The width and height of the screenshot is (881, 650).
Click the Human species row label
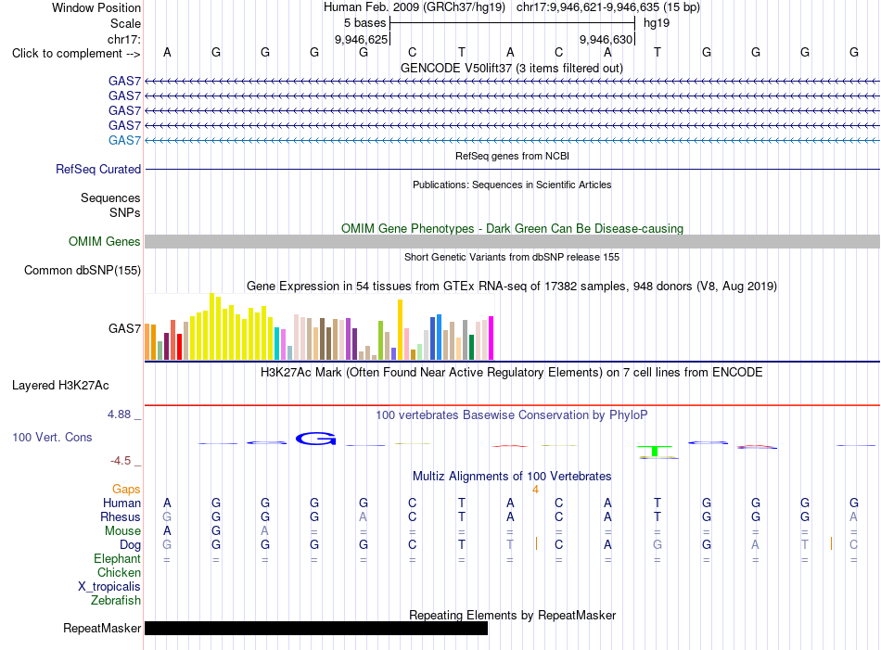click(x=121, y=503)
